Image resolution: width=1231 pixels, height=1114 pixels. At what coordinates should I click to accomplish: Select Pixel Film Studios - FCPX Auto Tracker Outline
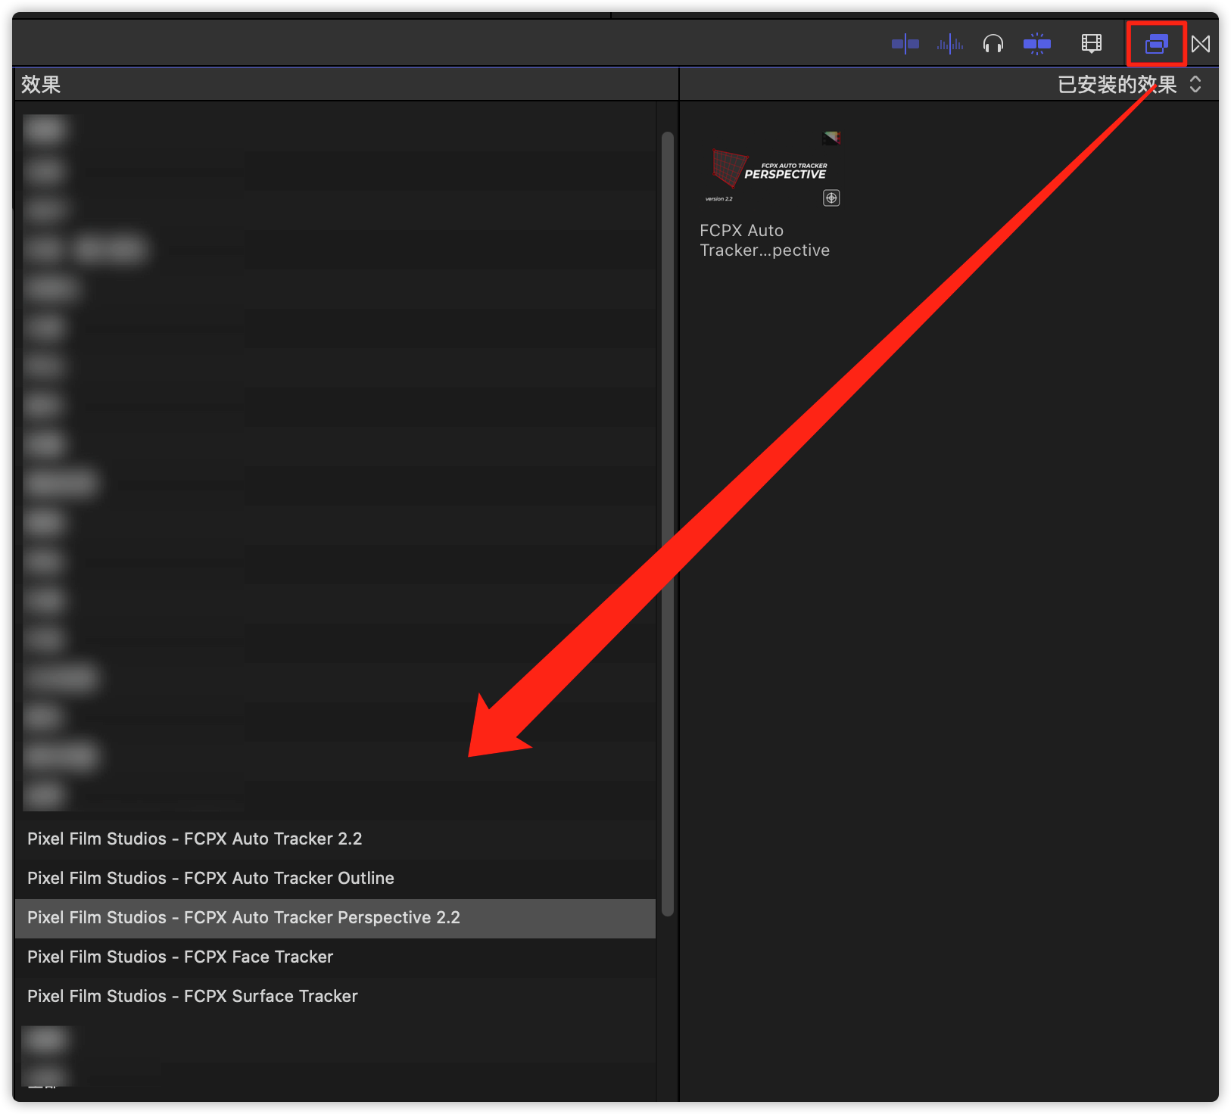335,878
